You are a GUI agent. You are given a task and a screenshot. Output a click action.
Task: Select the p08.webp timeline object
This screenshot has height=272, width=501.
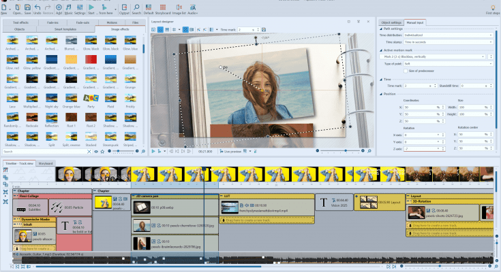click(174, 207)
